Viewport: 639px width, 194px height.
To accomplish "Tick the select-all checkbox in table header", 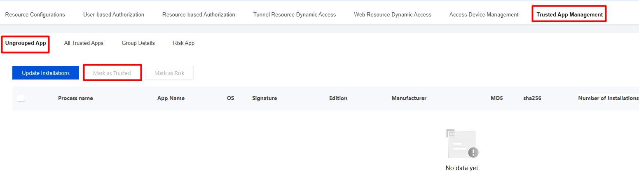I will tap(21, 98).
